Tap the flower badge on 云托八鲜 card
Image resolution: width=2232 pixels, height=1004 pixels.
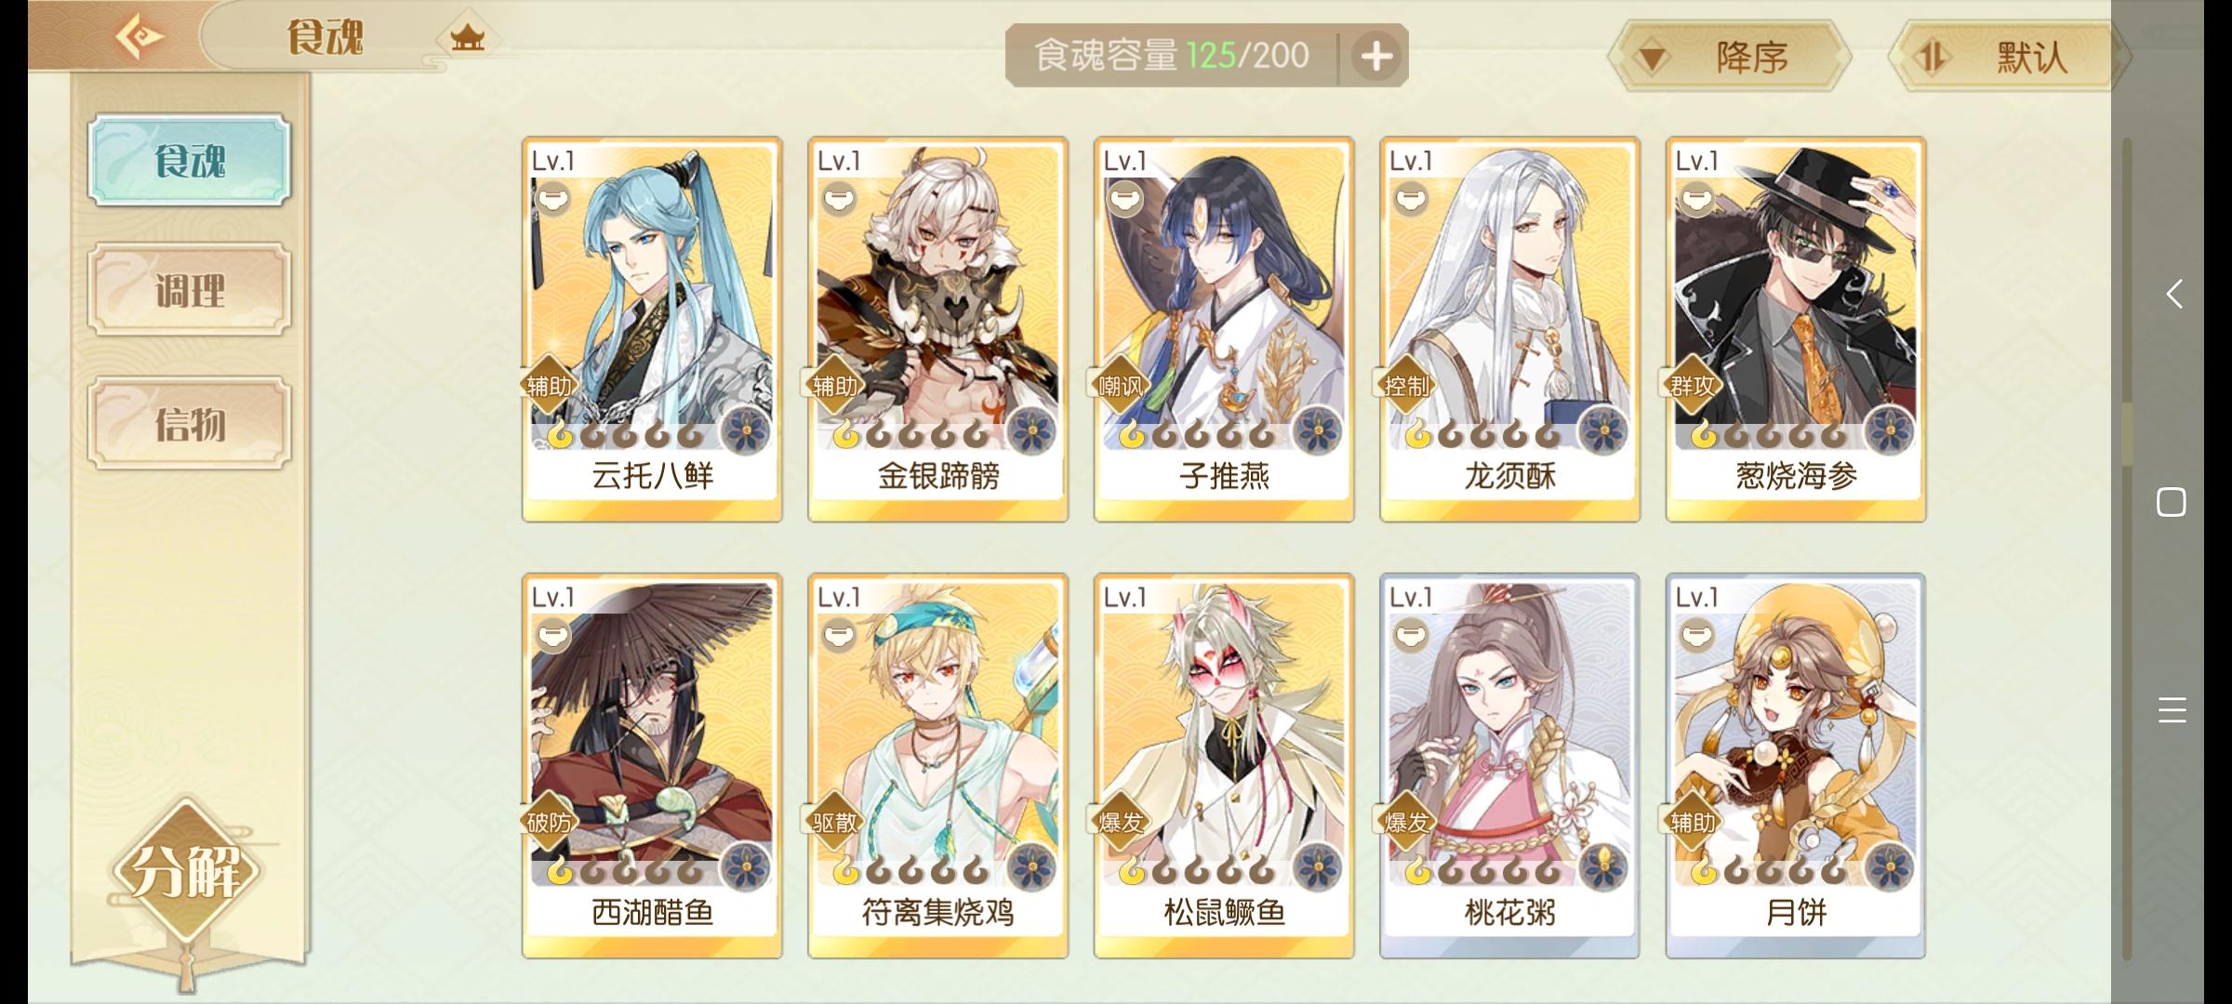coord(747,430)
